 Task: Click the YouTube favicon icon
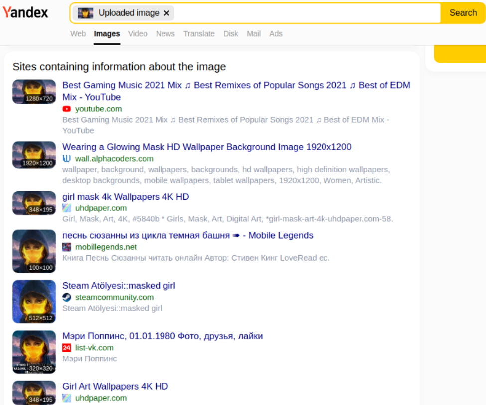(67, 109)
